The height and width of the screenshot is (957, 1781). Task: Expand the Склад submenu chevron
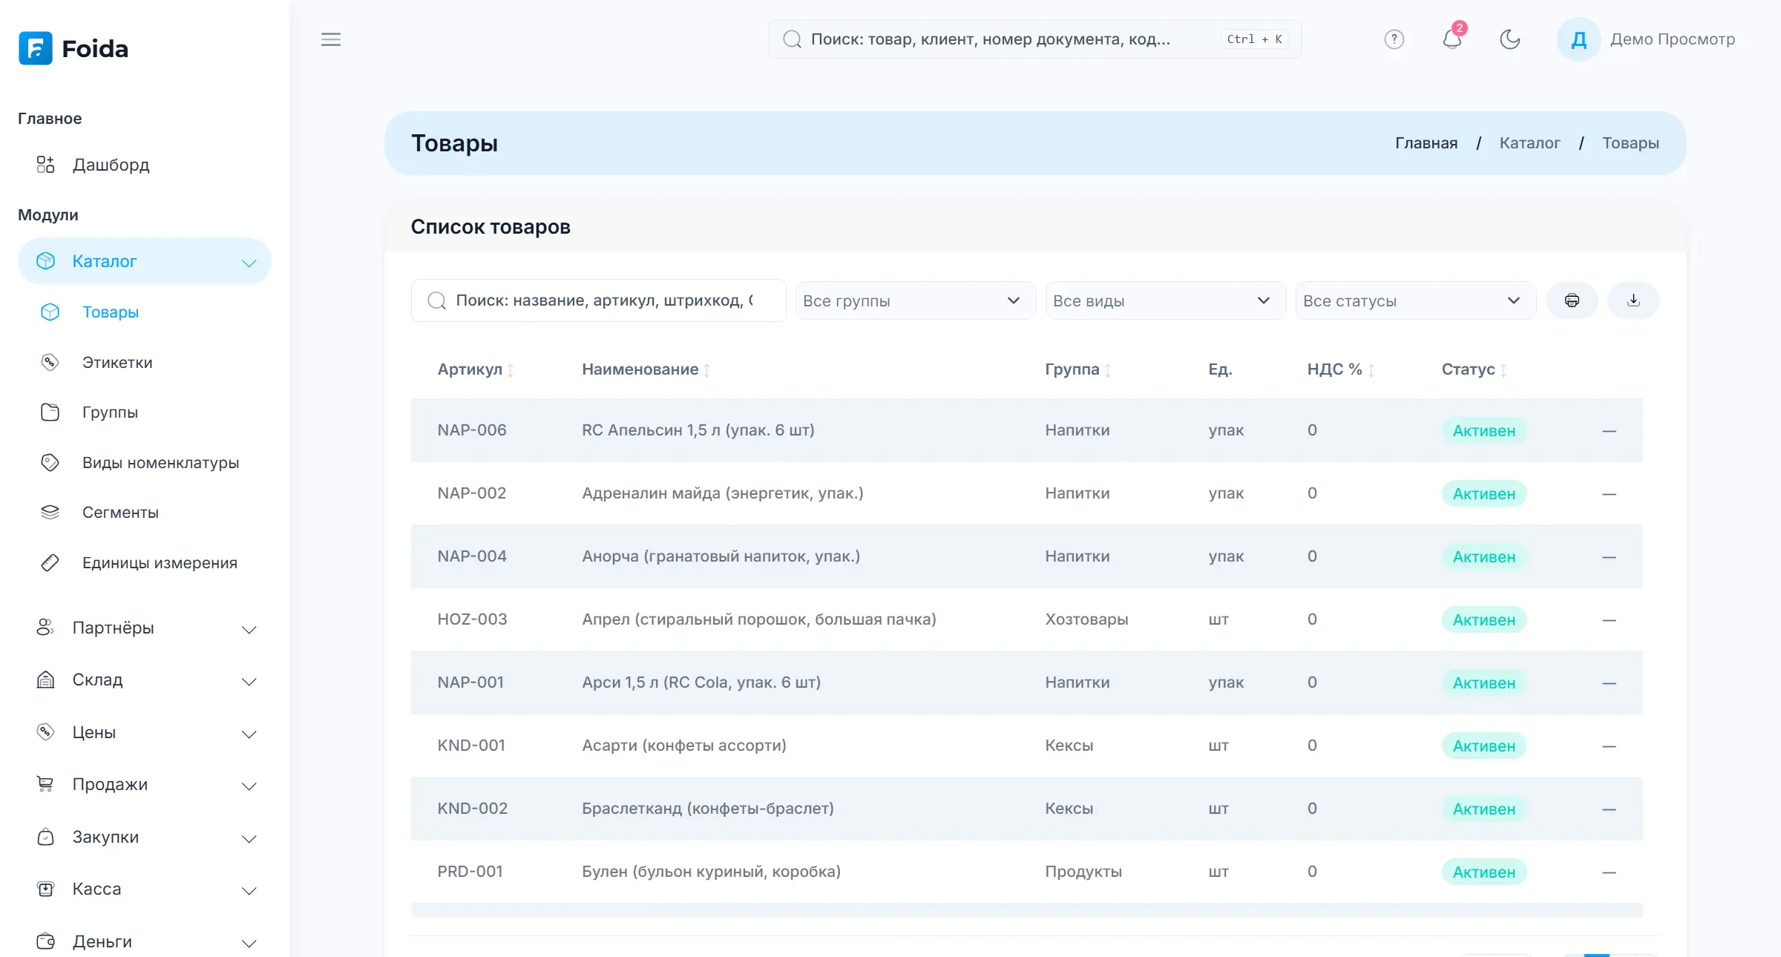pos(249,682)
